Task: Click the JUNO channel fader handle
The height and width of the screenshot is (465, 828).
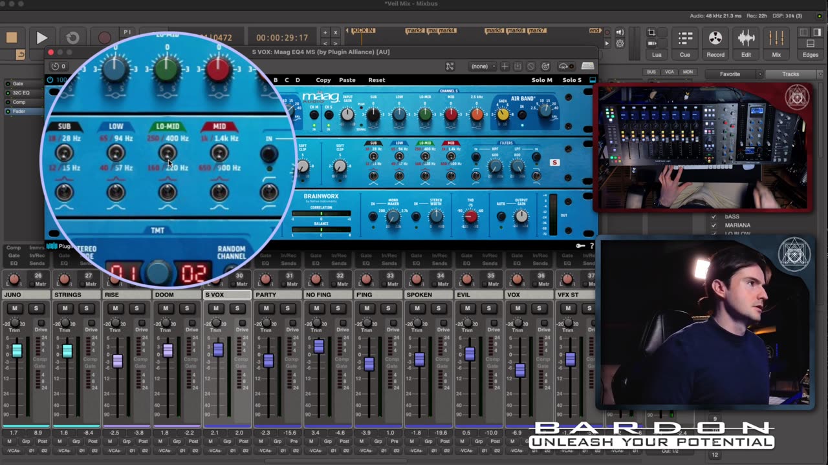Action: (x=17, y=351)
